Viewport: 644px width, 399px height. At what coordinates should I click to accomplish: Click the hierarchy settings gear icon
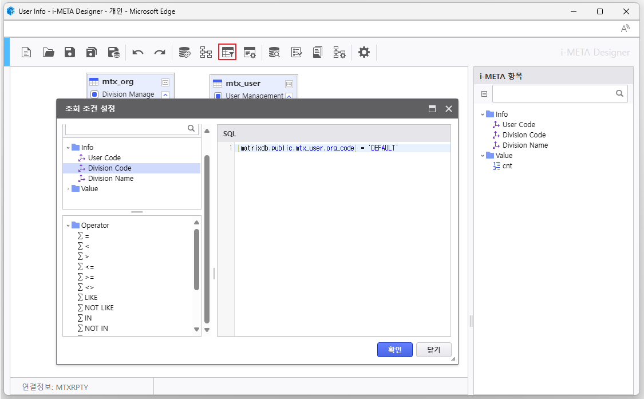pos(339,52)
